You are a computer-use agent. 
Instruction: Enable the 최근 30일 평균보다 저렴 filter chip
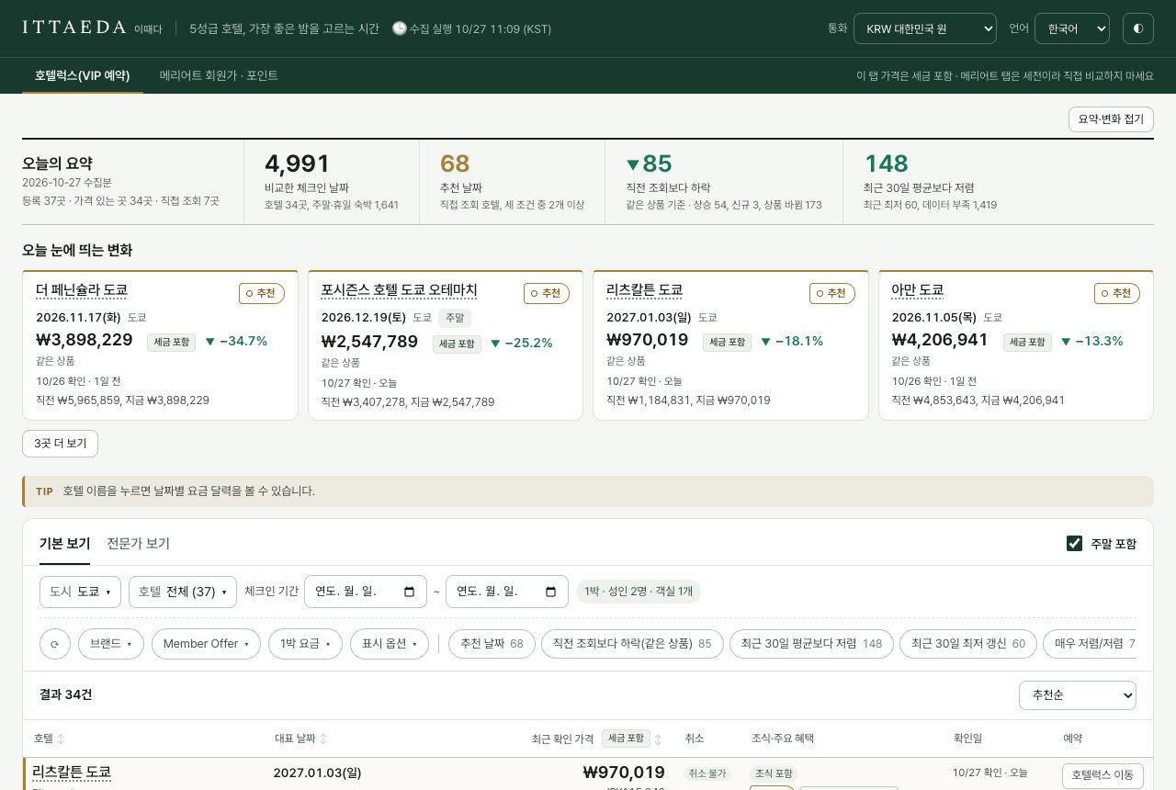click(811, 644)
